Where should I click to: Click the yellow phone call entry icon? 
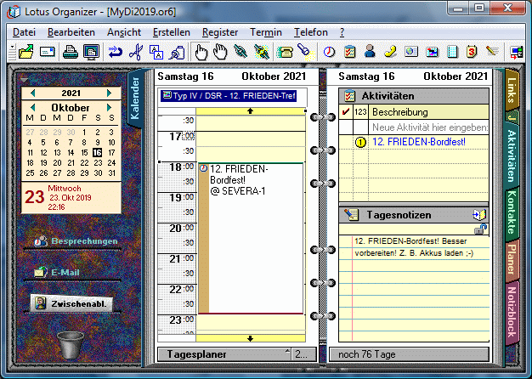tap(390, 52)
